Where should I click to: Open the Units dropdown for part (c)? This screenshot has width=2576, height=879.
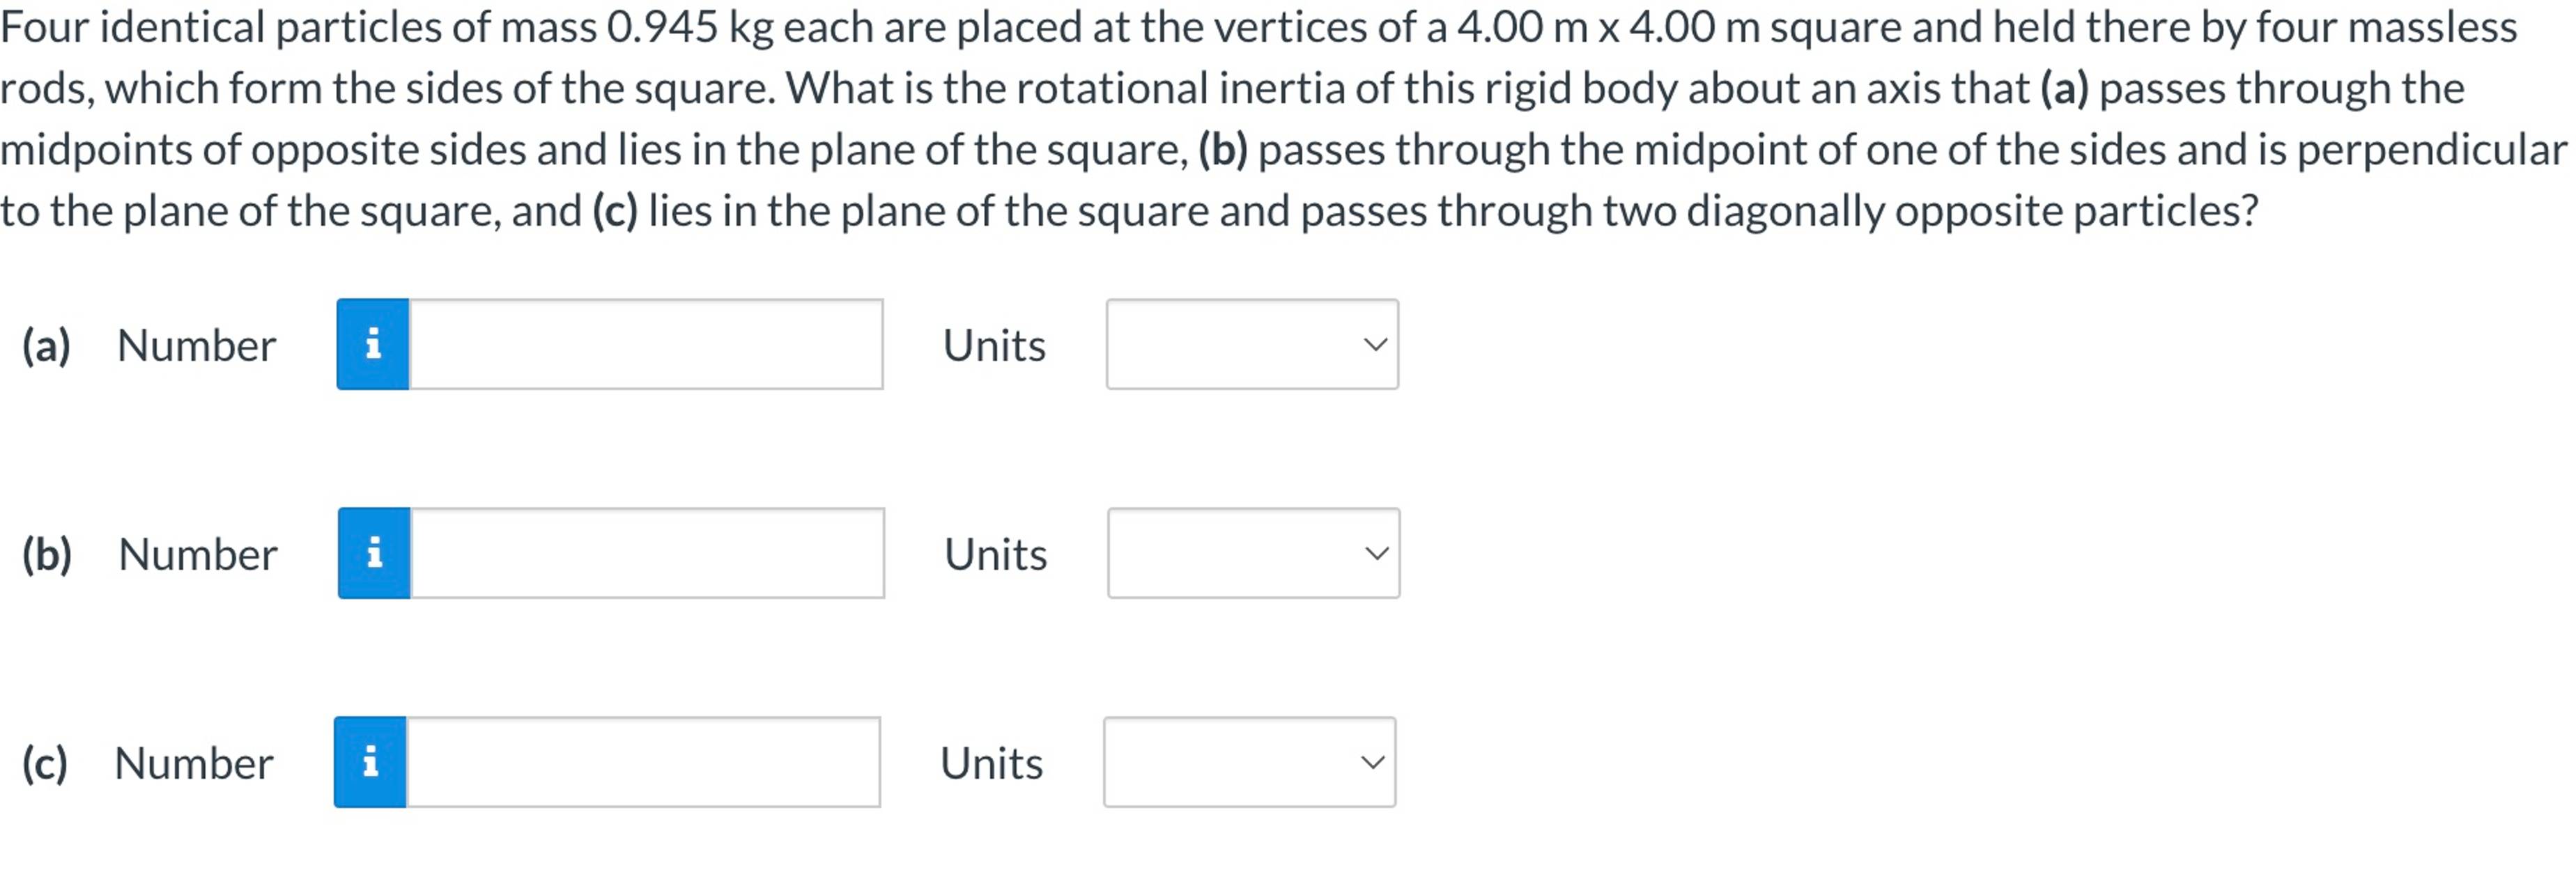coord(1249,762)
